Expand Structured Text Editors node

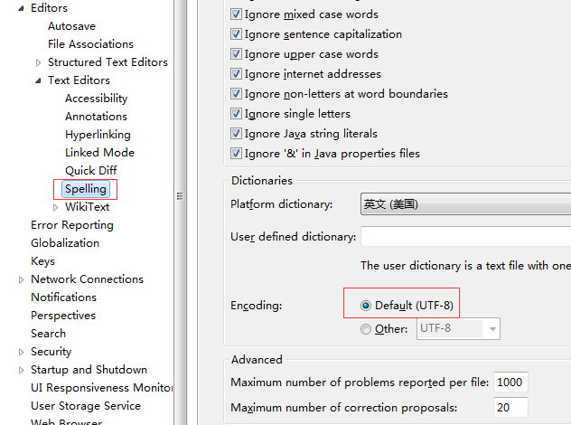(x=38, y=62)
